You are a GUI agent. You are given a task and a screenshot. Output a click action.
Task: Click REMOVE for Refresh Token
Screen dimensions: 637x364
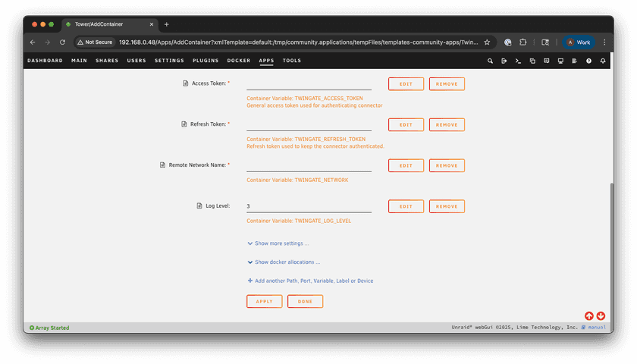447,124
